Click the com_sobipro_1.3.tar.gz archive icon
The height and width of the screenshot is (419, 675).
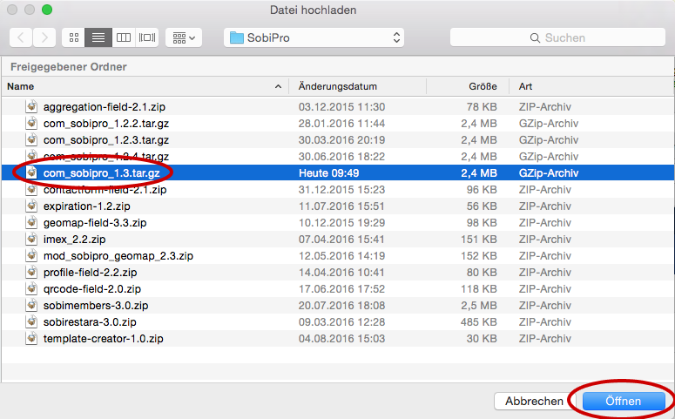click(x=31, y=172)
